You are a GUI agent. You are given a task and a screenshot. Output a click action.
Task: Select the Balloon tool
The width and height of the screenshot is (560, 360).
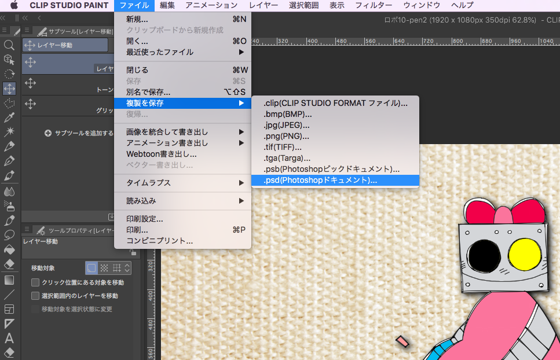(9, 235)
